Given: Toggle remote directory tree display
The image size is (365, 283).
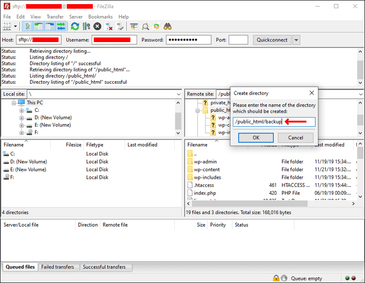Looking at the screenshot, I should [x=49, y=27].
